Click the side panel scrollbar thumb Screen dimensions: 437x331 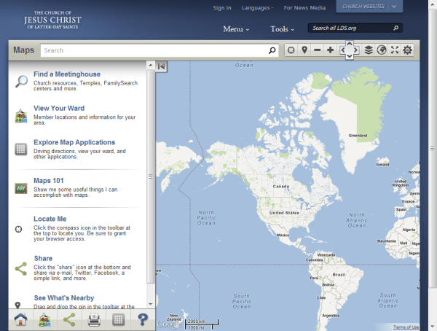pyautogui.click(x=151, y=176)
